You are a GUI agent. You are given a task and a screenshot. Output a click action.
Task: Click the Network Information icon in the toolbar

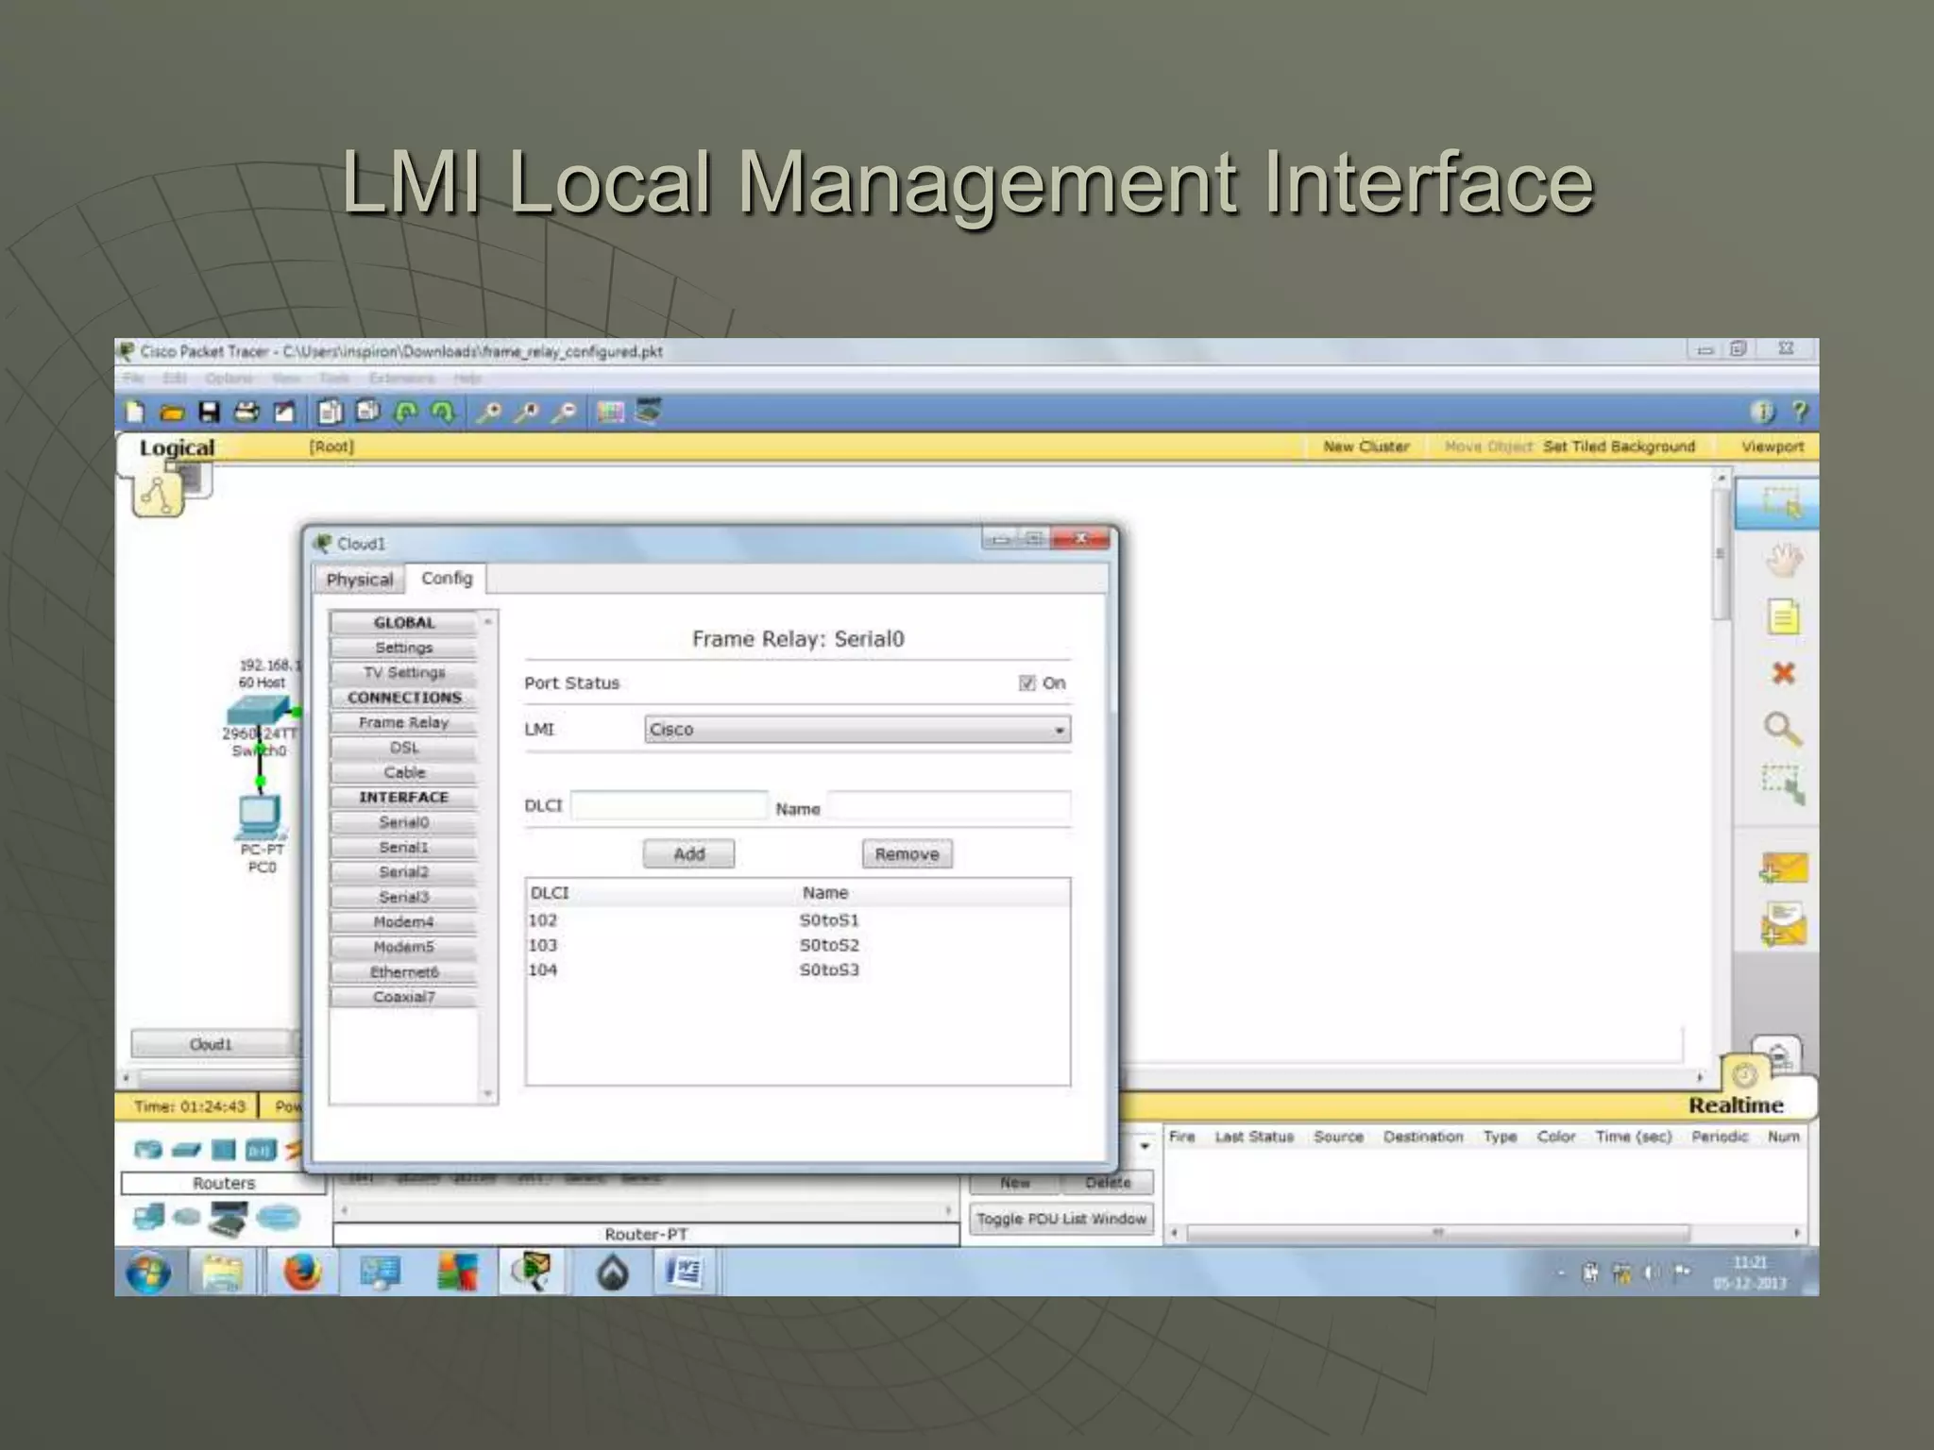coord(1762,413)
